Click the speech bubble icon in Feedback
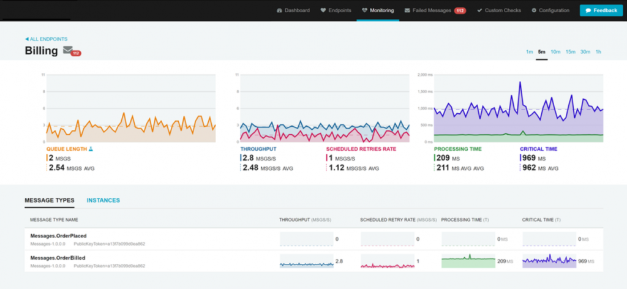 tap(588, 10)
